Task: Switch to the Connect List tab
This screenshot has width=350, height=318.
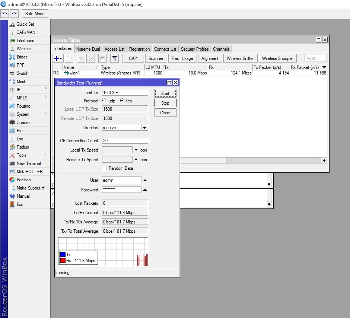Action: click(165, 49)
